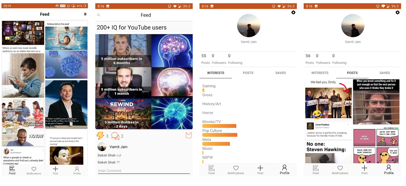Switch to SAVED tab on Interests screen
406x186 pixels.
[x=280, y=73]
